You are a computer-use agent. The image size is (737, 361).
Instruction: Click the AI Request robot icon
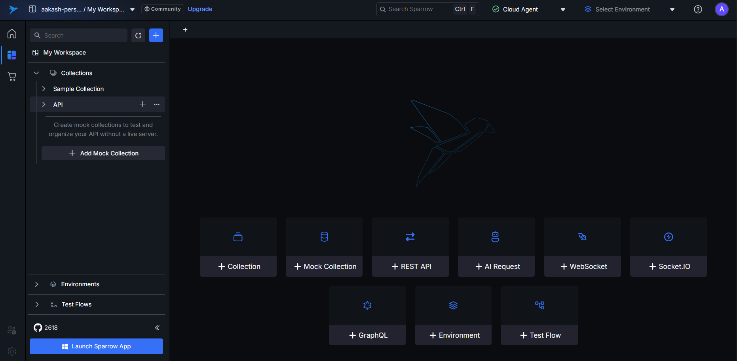tap(495, 237)
